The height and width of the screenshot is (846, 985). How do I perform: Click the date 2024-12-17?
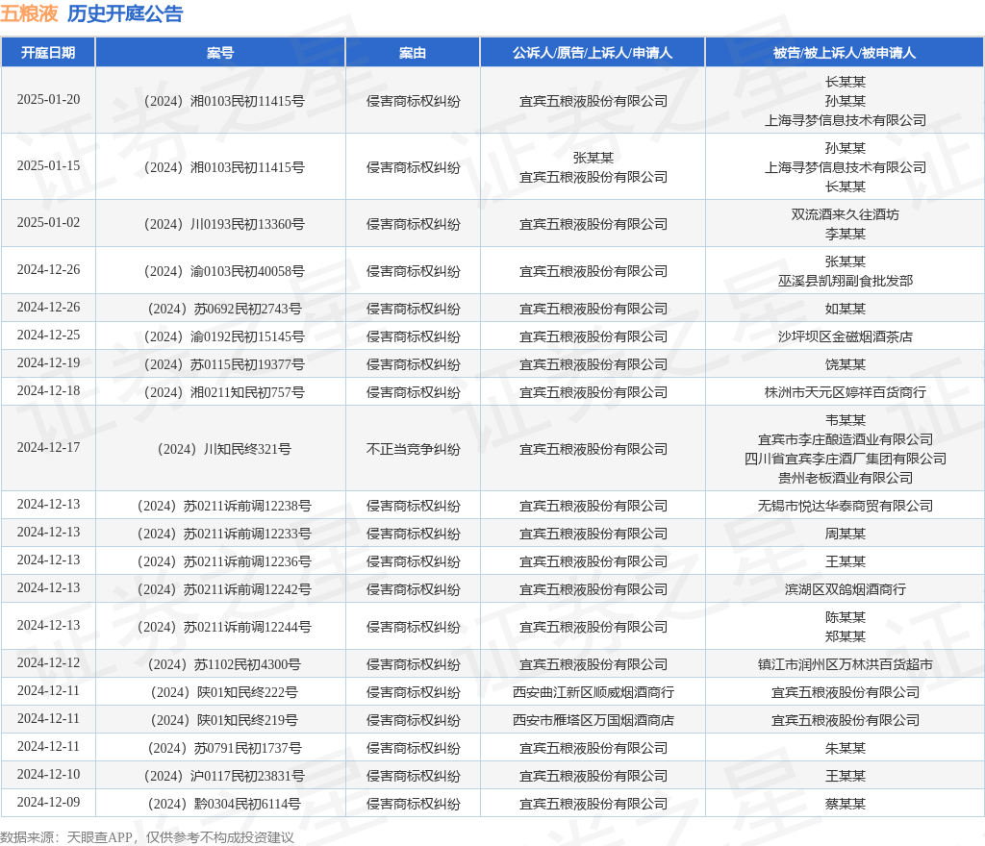coord(48,447)
